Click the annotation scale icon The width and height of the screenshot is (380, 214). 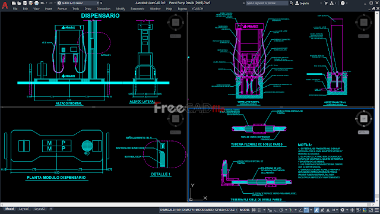tap(328, 210)
